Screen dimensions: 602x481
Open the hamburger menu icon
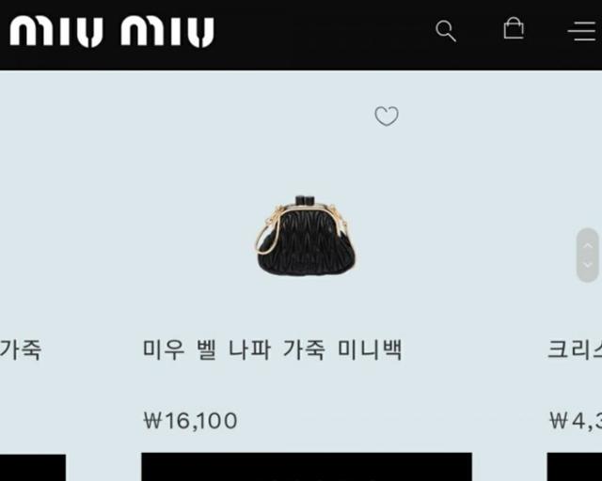[582, 31]
